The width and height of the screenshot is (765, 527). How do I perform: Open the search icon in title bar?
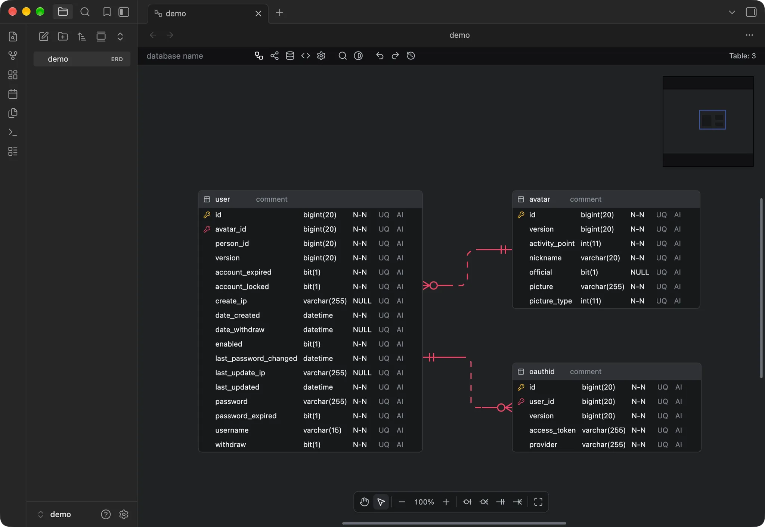pos(85,12)
